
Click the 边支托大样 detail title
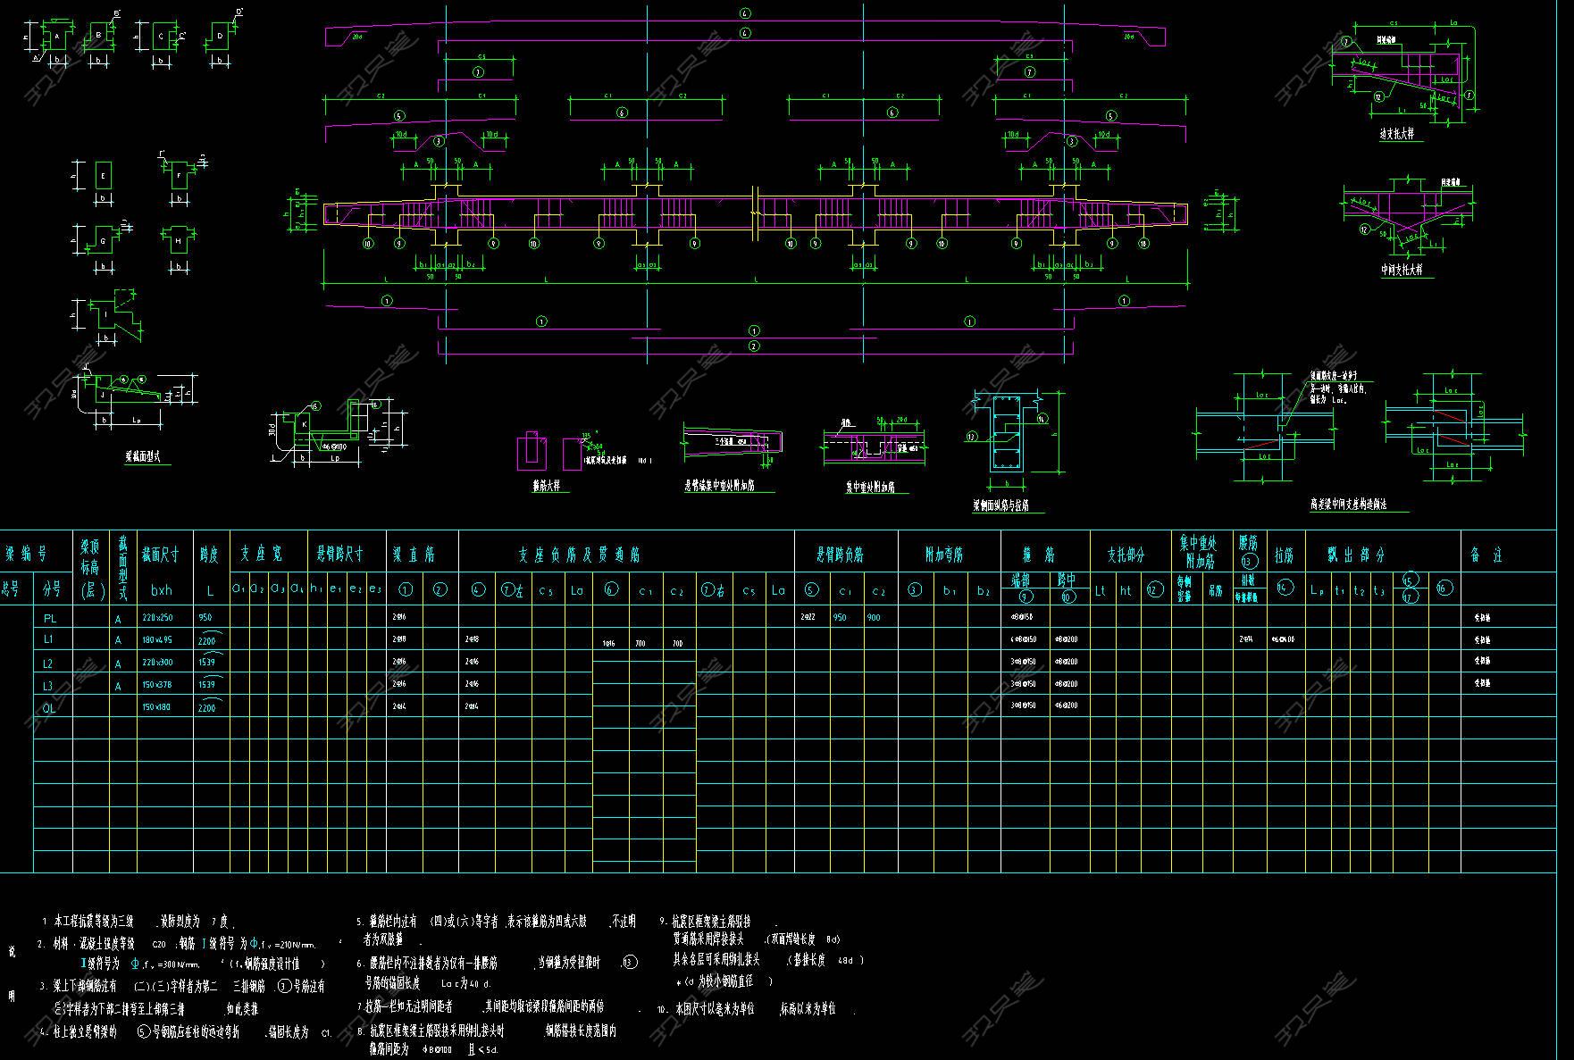click(x=1399, y=136)
